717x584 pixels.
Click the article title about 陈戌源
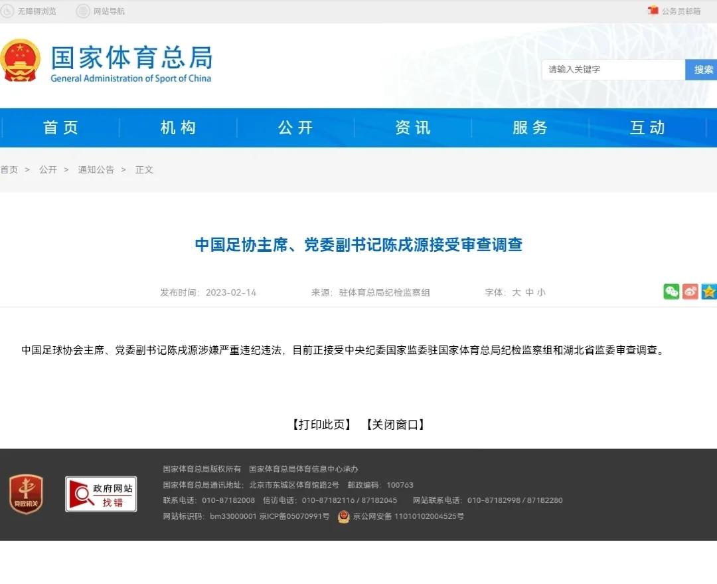[358, 245]
